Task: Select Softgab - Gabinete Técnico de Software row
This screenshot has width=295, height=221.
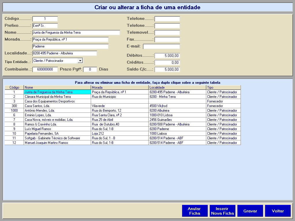Action: 57,138
